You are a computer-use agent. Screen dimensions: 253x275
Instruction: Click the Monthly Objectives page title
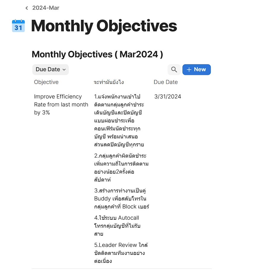104,26
